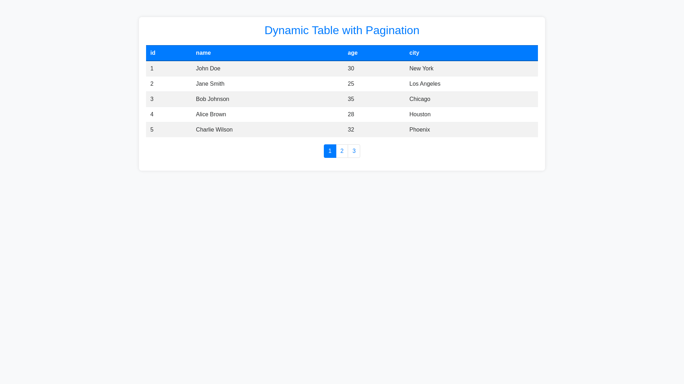The height and width of the screenshot is (384, 684).
Task: Click age value 32 in Charlie Wilson row
Action: click(x=374, y=130)
